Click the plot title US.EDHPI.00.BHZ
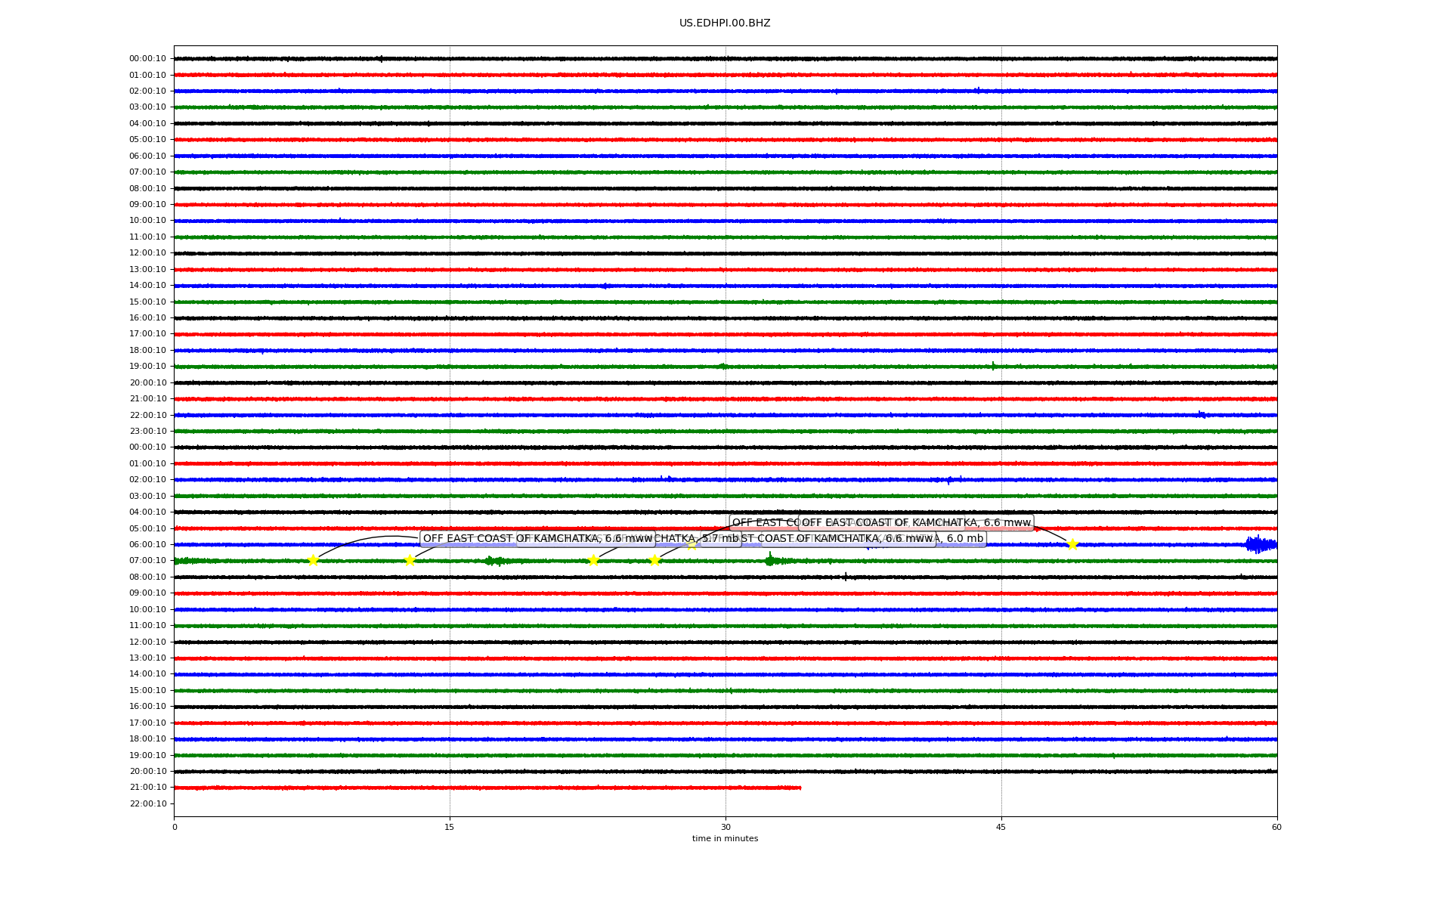Screen dimensions: 1451x907 click(725, 23)
